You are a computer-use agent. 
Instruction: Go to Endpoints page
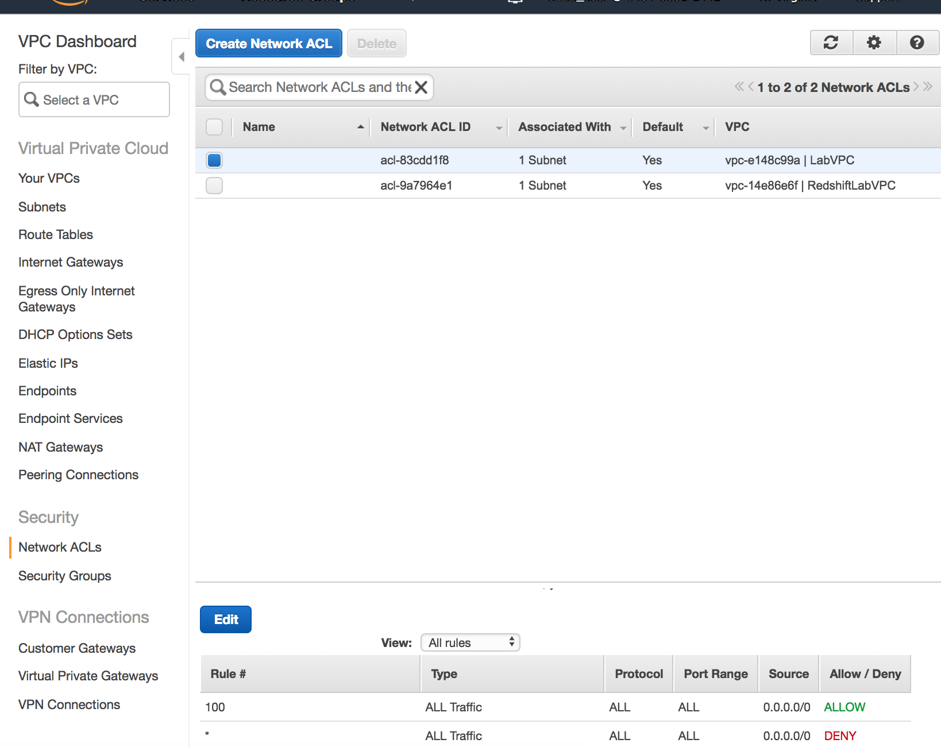[47, 391]
